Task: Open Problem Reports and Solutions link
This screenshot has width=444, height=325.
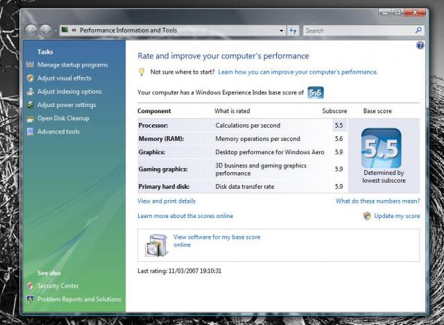Action: [79, 299]
